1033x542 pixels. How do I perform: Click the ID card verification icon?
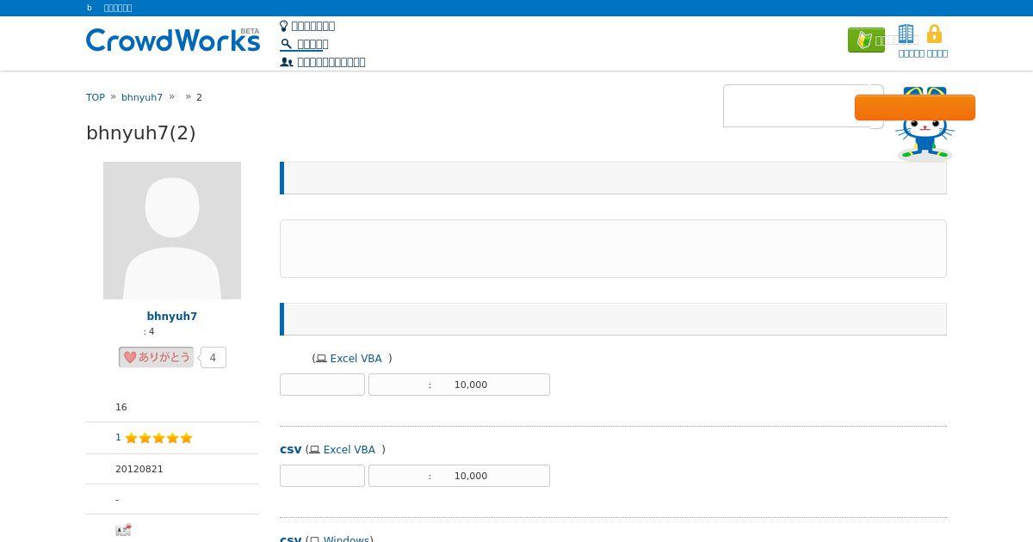(123, 530)
